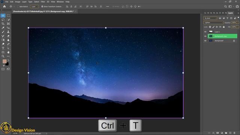
Task: Toggle the type layers filter
Action: pos(228,18)
